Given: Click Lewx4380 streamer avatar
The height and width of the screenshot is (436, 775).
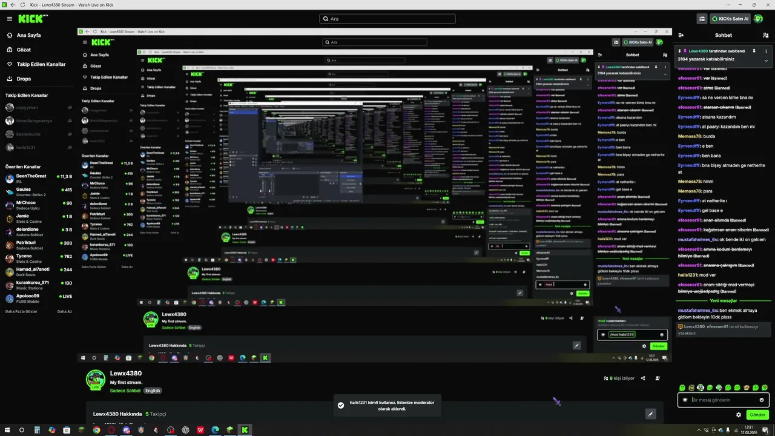Looking at the screenshot, I should (x=95, y=379).
